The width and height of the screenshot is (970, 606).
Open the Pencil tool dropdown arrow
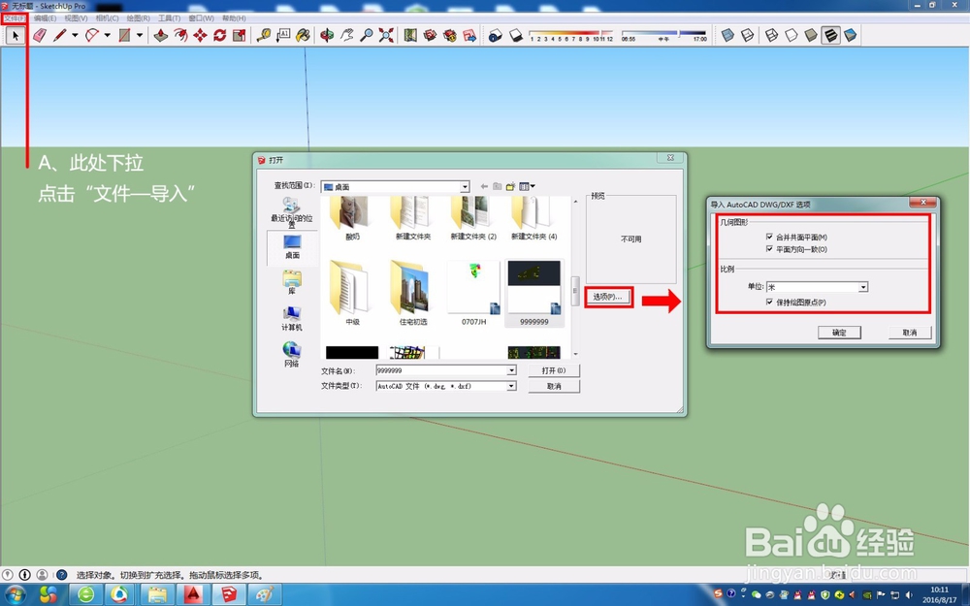(x=75, y=35)
